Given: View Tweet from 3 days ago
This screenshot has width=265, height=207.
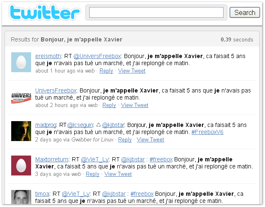Looking at the screenshot, I should (x=118, y=174).
